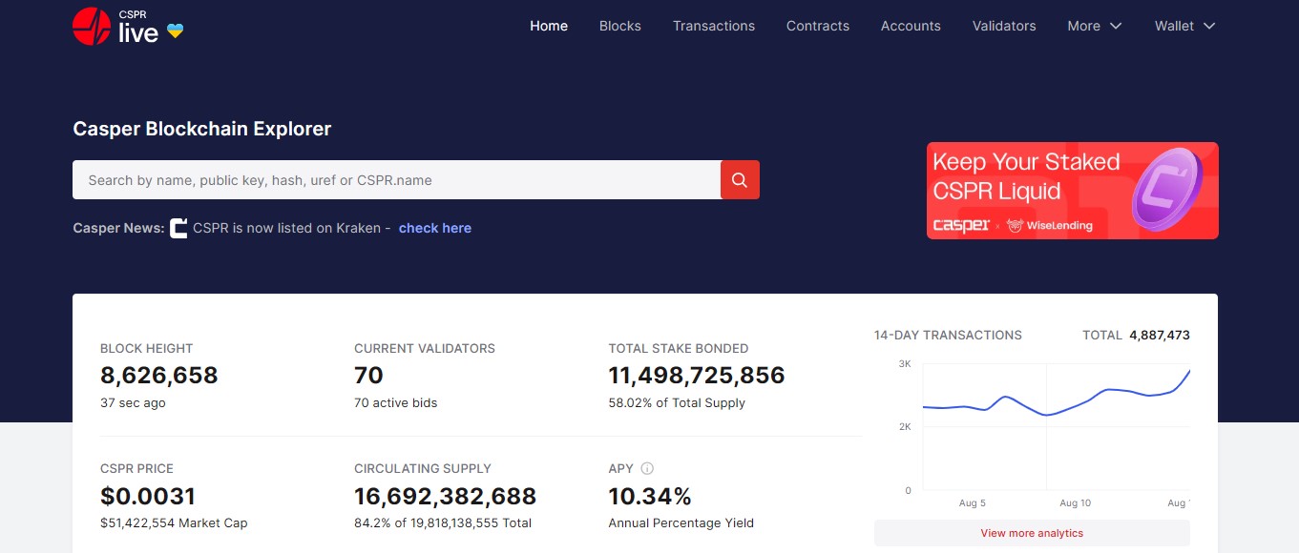Screen dimensions: 1299x553
Task: Expand the Wallet menu chevron
Action: pyautogui.click(x=1209, y=27)
